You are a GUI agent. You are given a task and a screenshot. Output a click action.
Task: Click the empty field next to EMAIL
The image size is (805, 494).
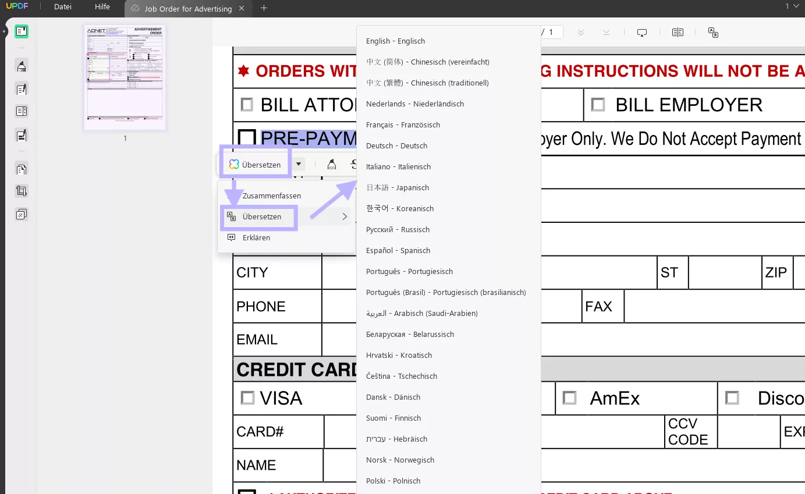[x=563, y=339]
